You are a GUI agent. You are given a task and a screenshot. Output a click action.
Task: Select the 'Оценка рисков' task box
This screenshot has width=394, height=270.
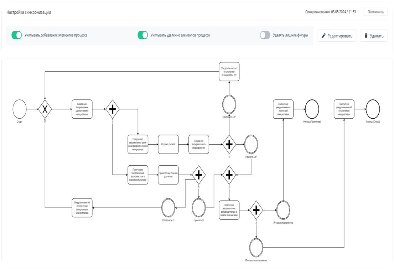(x=169, y=144)
